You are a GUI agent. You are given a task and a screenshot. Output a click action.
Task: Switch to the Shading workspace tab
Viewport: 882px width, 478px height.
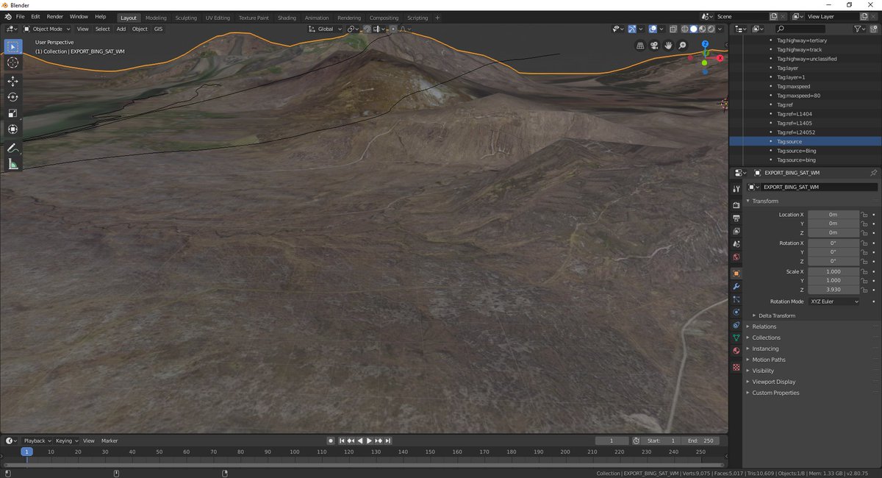[287, 18]
